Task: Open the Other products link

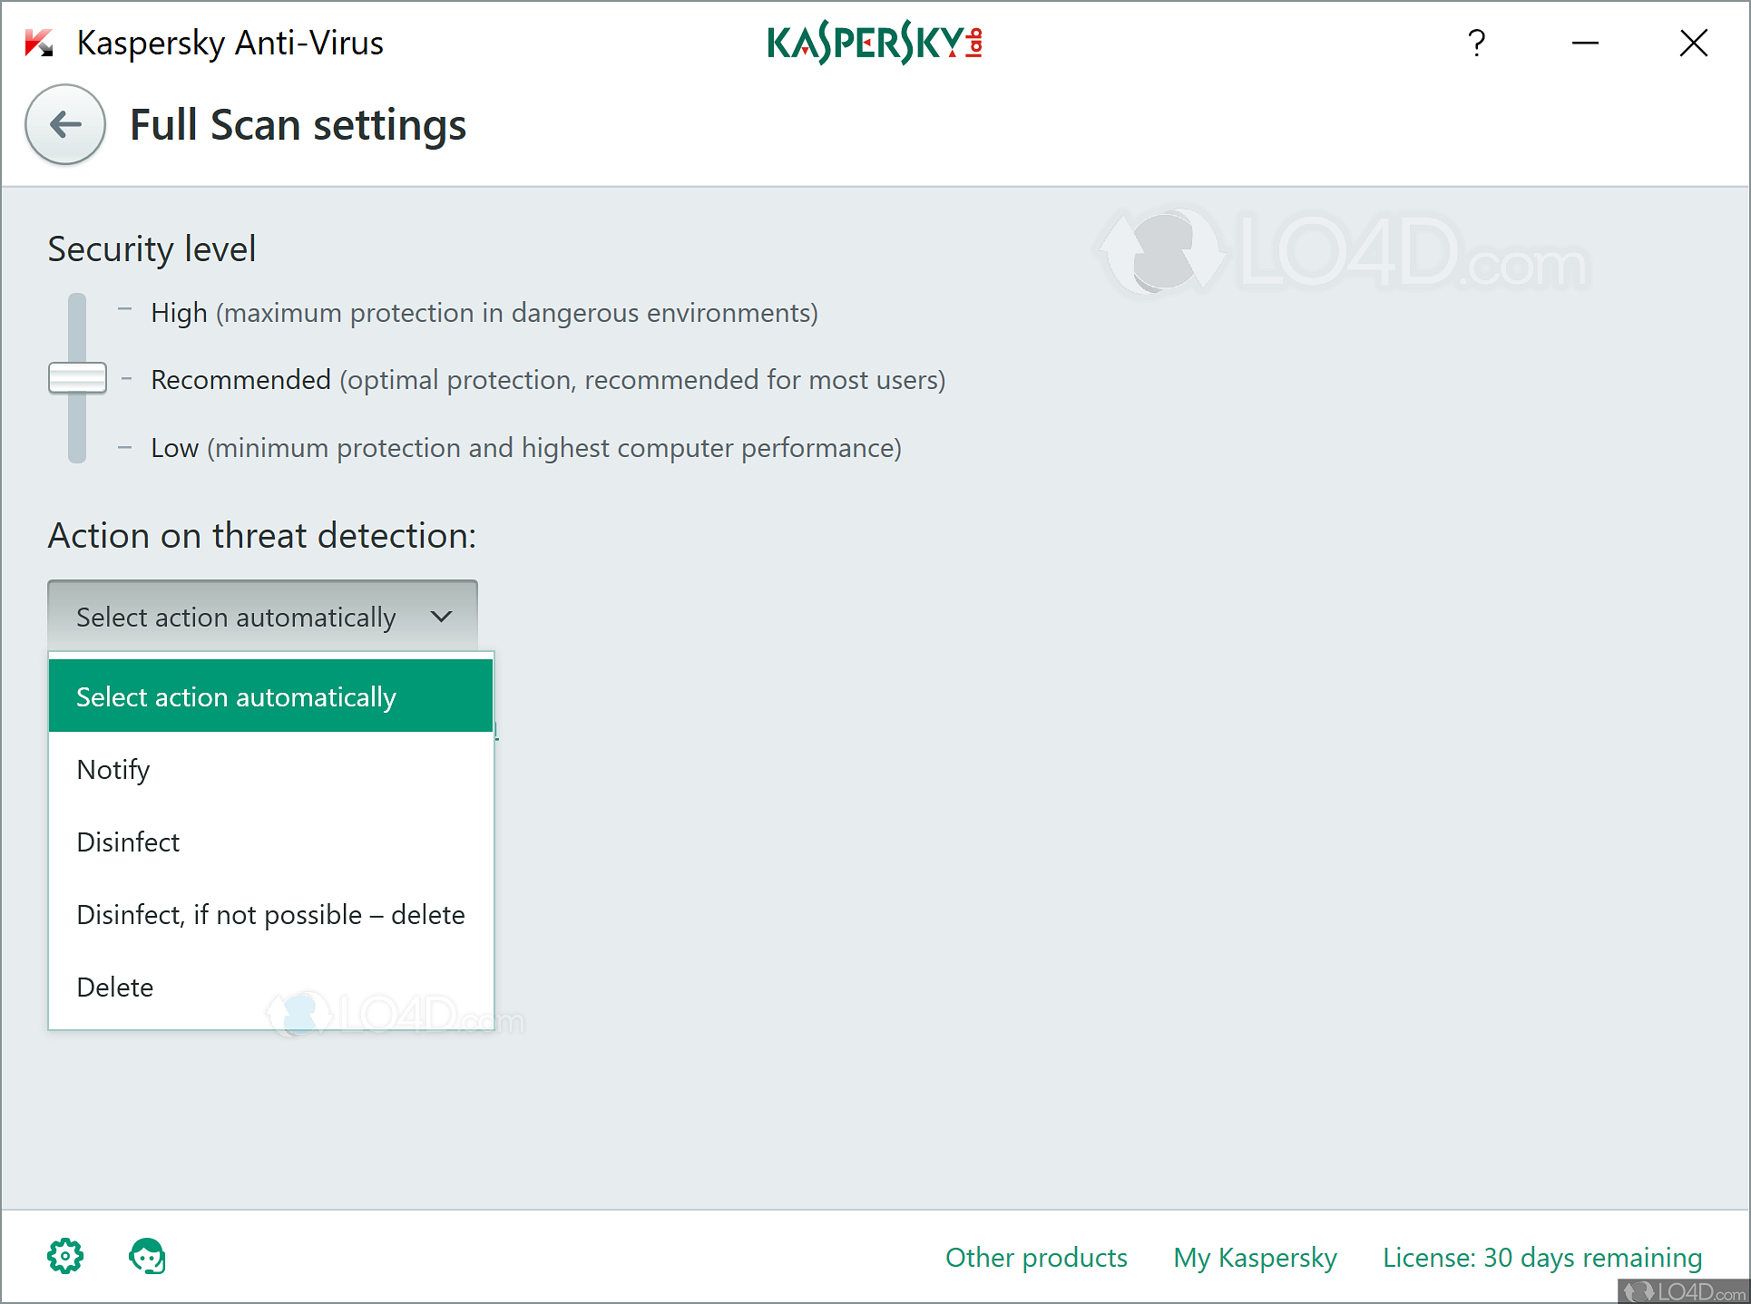Action: tap(1036, 1257)
